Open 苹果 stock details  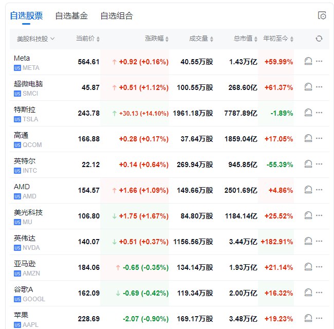point(21,315)
